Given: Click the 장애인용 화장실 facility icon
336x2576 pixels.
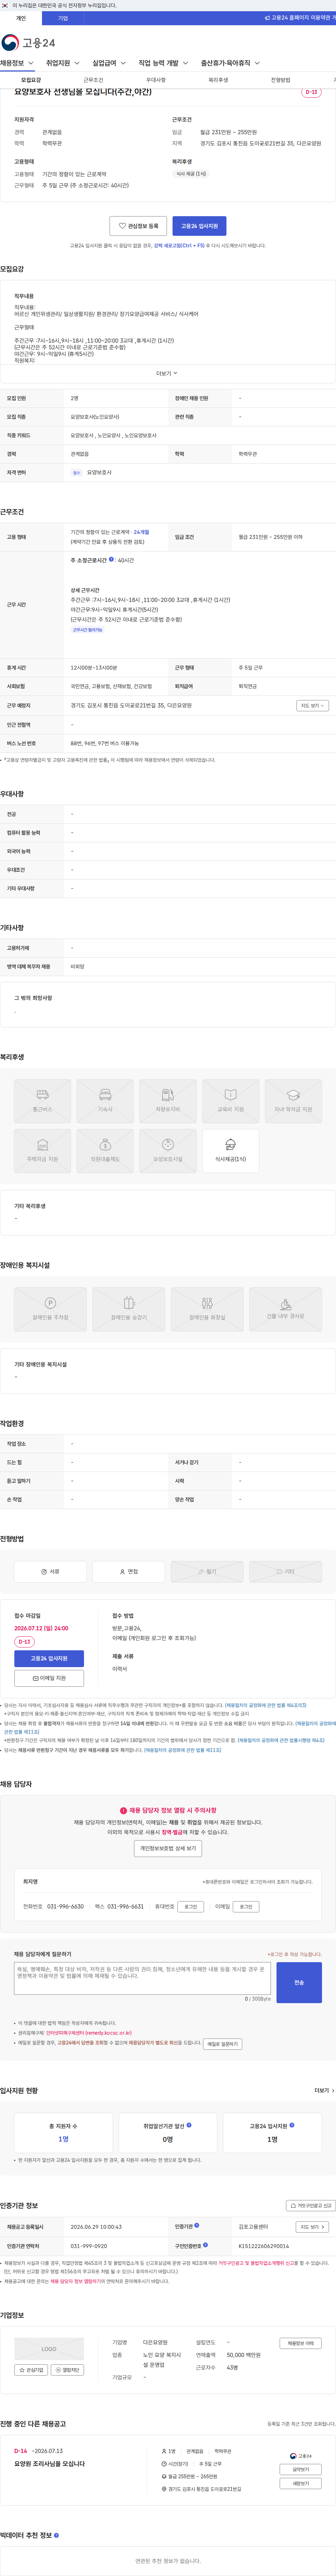Looking at the screenshot, I should pos(207,1309).
